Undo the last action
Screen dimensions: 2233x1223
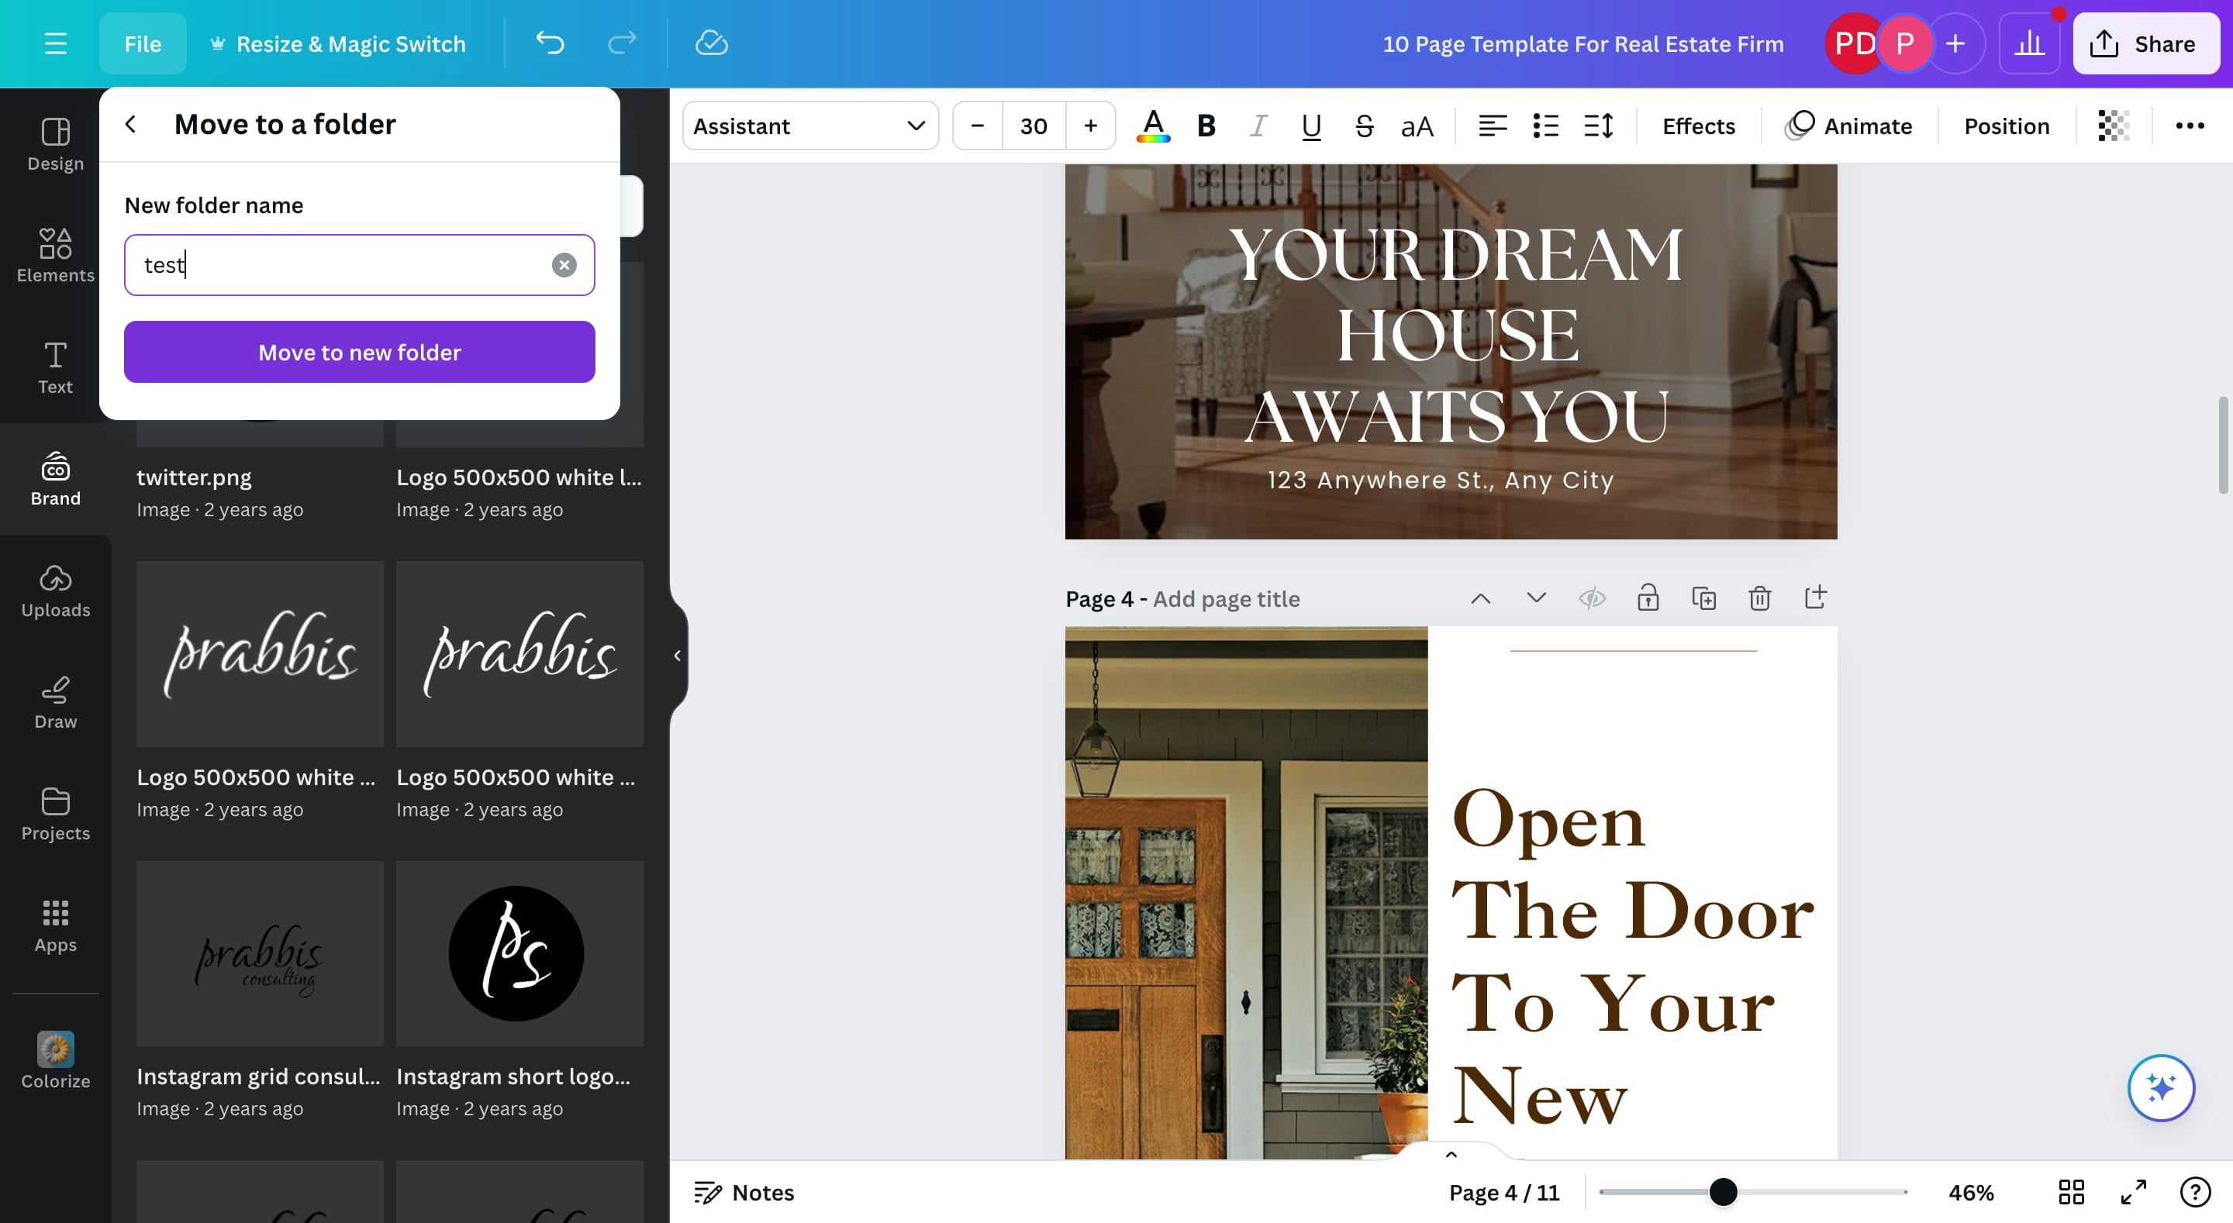(550, 43)
